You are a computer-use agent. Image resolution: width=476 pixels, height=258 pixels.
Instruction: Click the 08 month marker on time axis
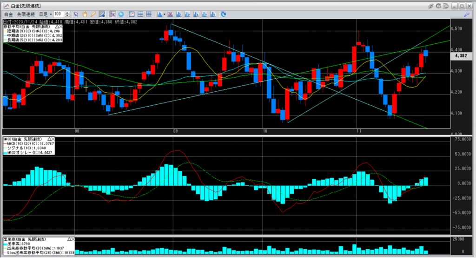(x=77, y=131)
